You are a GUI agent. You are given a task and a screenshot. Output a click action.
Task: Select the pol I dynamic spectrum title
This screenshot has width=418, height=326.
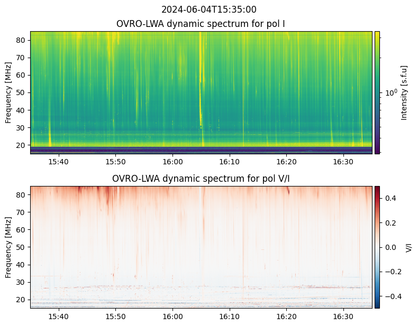click(202, 24)
